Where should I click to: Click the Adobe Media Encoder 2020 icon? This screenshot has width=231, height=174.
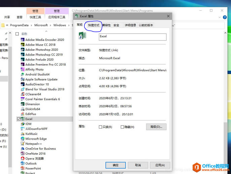23,40
